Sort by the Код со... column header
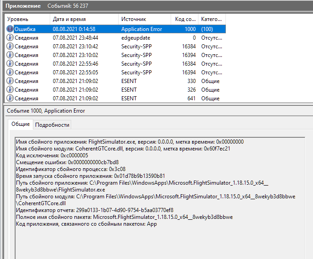The height and width of the screenshot is (259, 313). (185, 19)
